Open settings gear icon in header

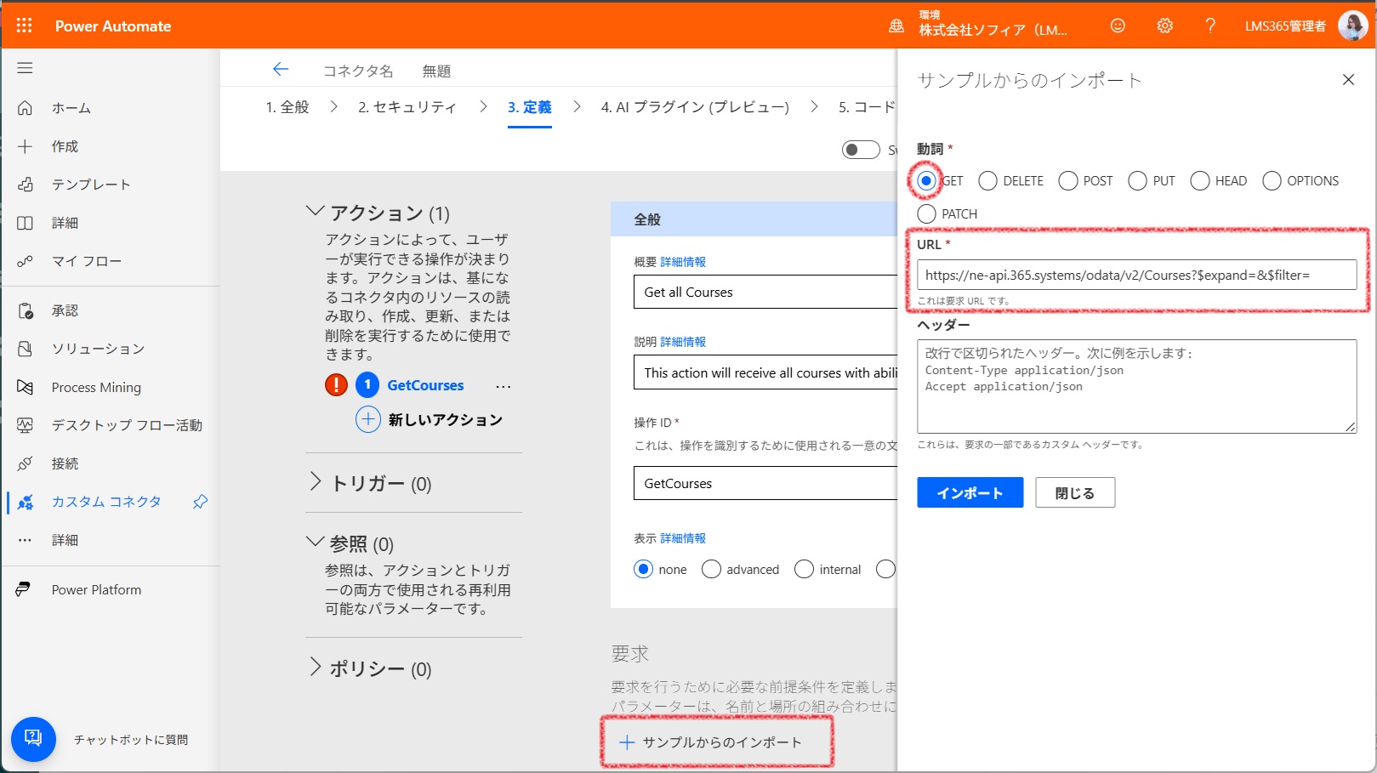(1164, 26)
